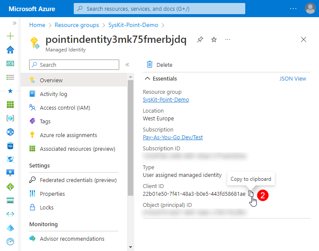
Task: Open the Home icon in left rail
Action: pyautogui.click(x=10, y=50)
